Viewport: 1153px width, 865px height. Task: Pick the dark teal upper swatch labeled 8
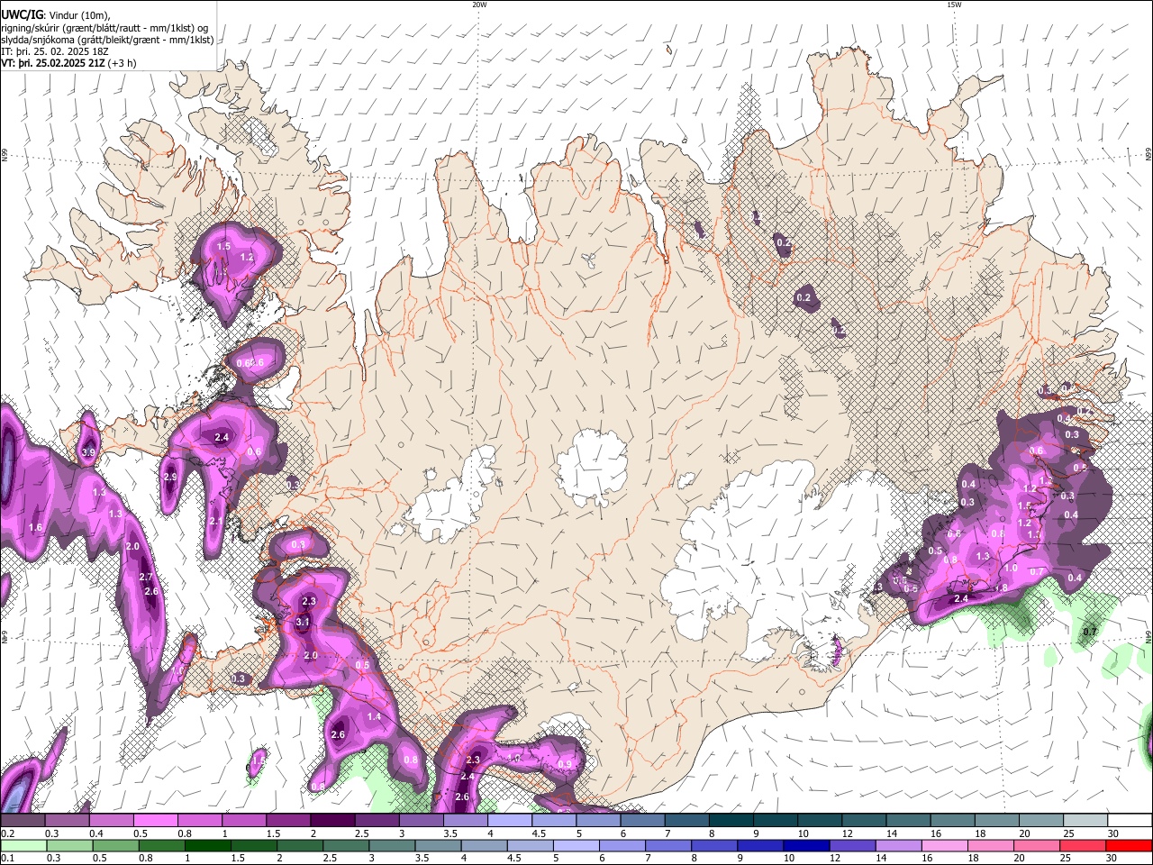[731, 821]
